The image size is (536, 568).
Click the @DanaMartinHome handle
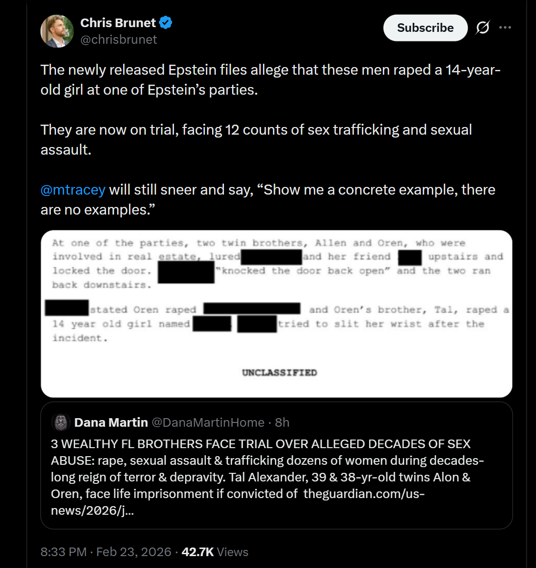pyautogui.click(x=208, y=422)
